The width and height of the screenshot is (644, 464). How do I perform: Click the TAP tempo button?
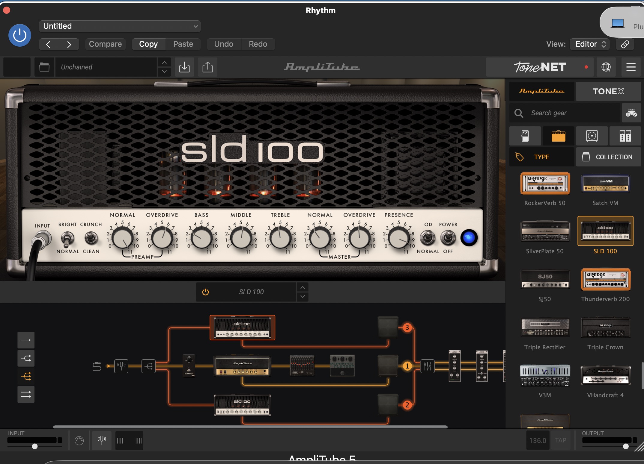[x=560, y=440]
